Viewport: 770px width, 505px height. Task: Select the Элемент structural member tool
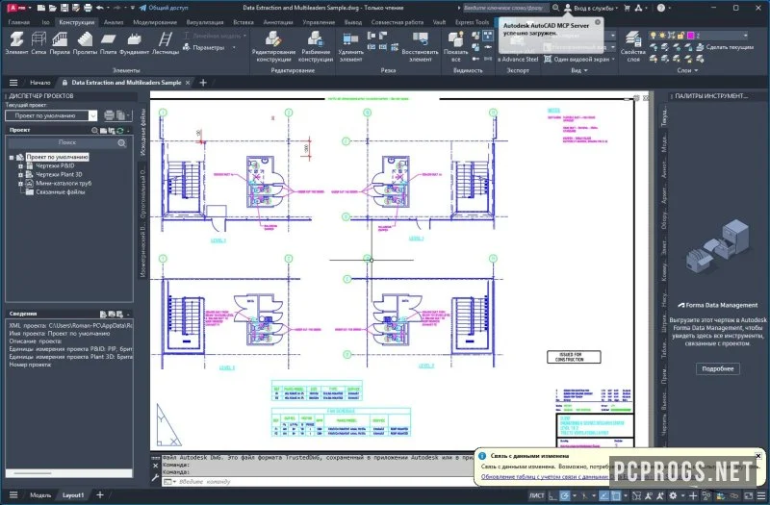[x=16, y=42]
